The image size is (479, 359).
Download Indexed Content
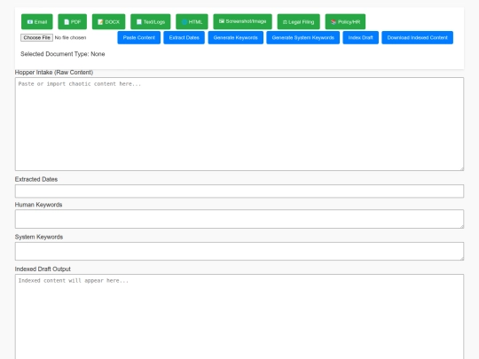point(417,37)
